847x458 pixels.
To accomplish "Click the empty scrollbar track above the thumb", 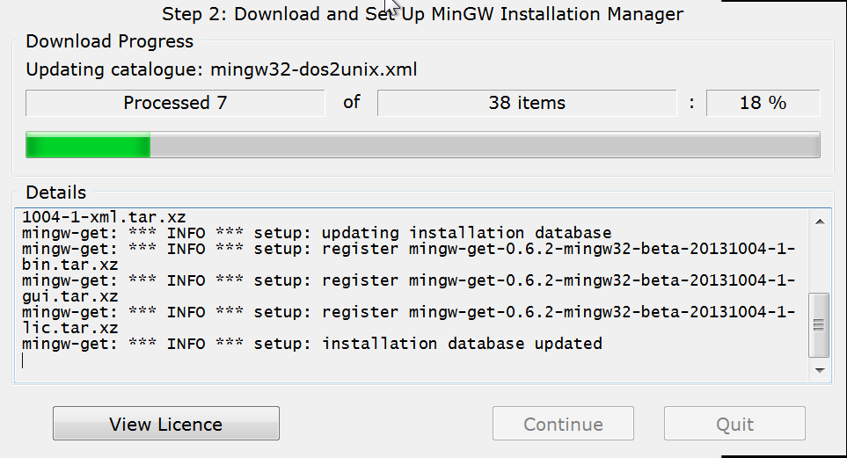I will (x=819, y=259).
